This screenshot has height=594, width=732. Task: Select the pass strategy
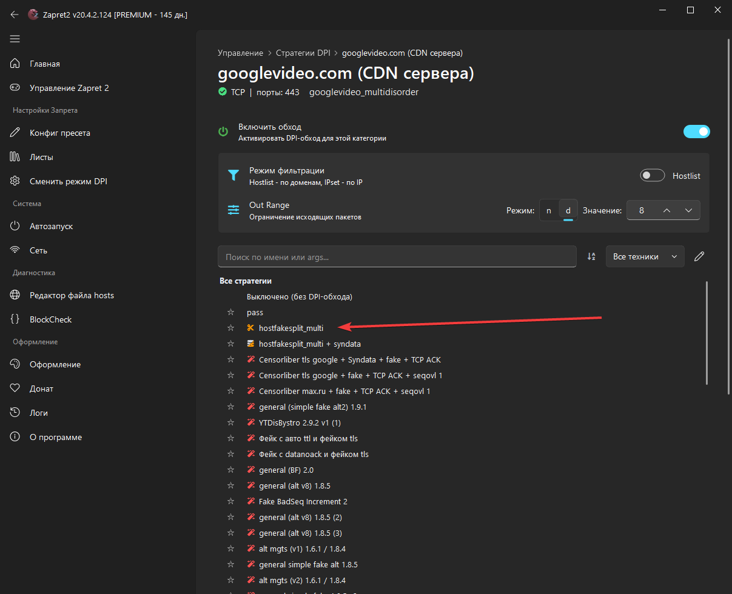tap(255, 313)
